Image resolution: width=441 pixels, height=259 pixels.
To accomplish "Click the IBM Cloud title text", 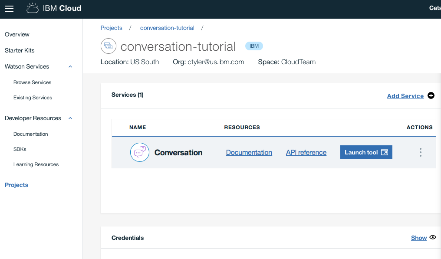I will click(62, 8).
